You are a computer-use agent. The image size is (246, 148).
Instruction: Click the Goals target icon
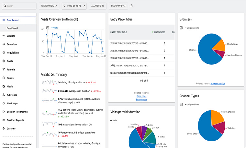coord(4,61)
